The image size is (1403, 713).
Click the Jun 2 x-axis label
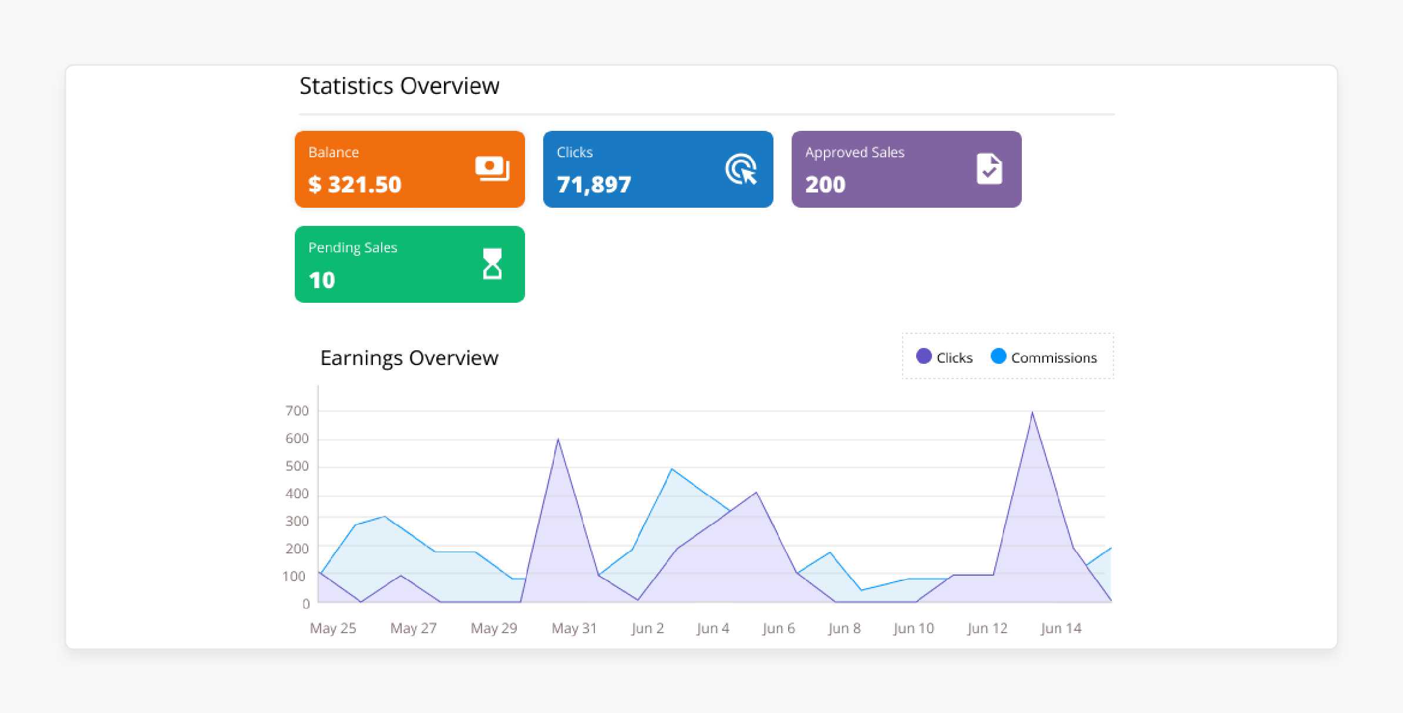click(x=648, y=628)
